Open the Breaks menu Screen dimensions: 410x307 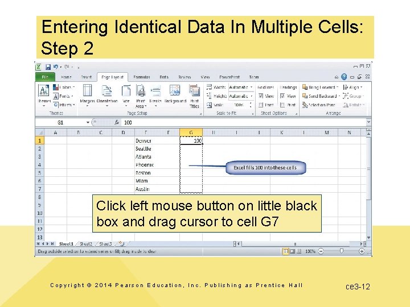point(155,96)
